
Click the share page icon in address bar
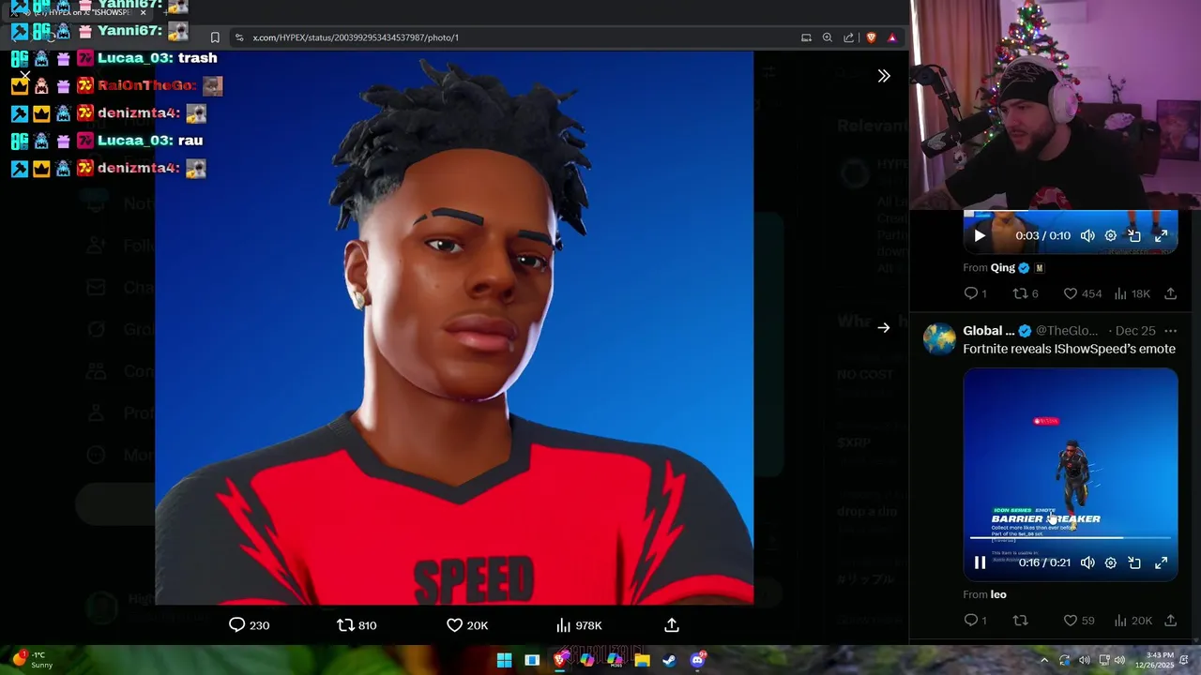849,37
